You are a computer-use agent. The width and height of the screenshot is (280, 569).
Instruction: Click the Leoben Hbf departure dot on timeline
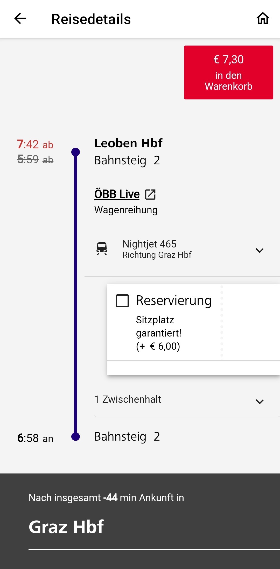tap(75, 152)
